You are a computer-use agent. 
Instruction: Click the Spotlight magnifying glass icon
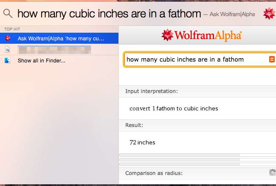[8, 14]
